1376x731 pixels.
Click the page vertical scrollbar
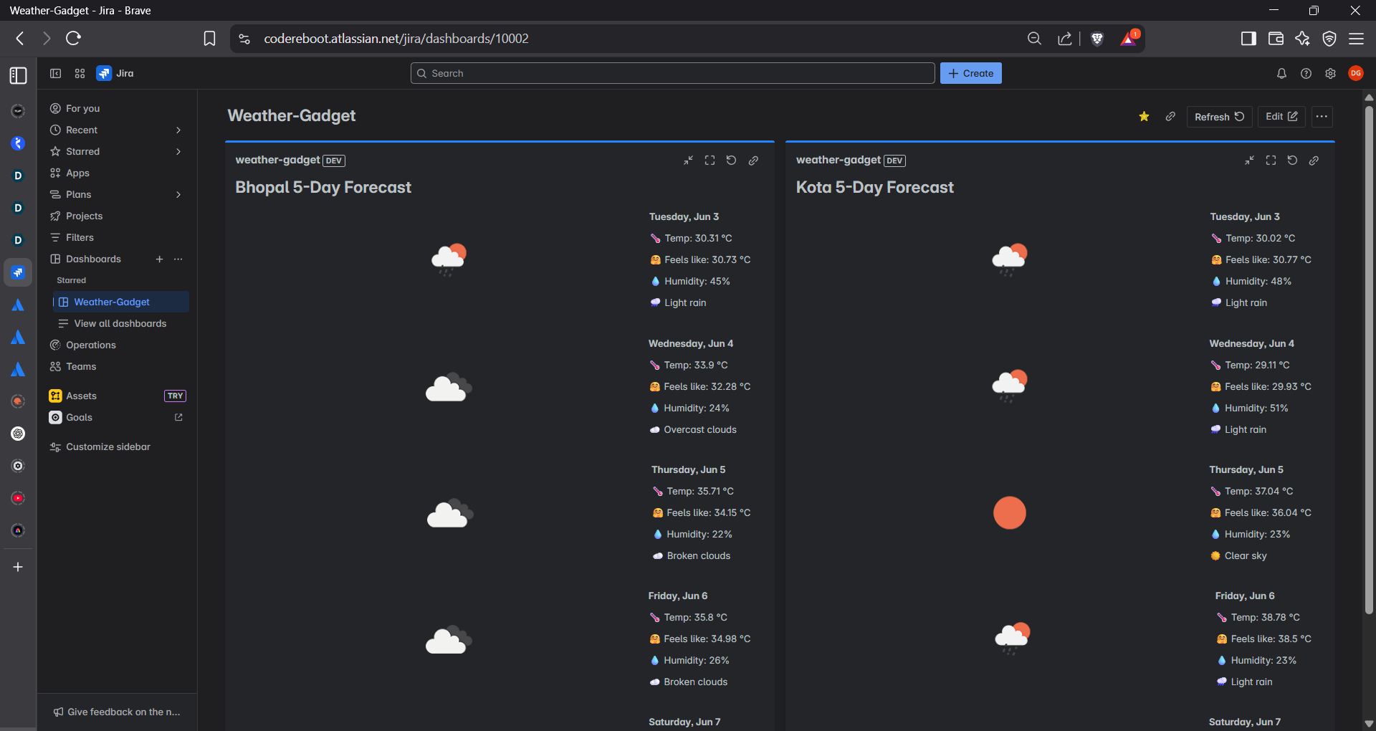pyautogui.click(x=1369, y=360)
